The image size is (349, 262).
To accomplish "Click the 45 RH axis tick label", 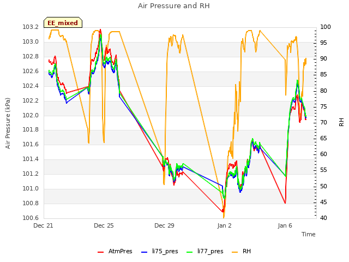I will 323,203.
